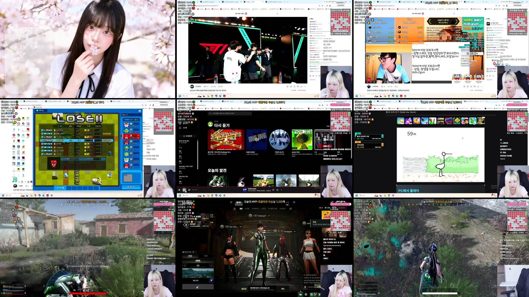Toggle team option switch above 3인칭 tab

coord(194,252)
